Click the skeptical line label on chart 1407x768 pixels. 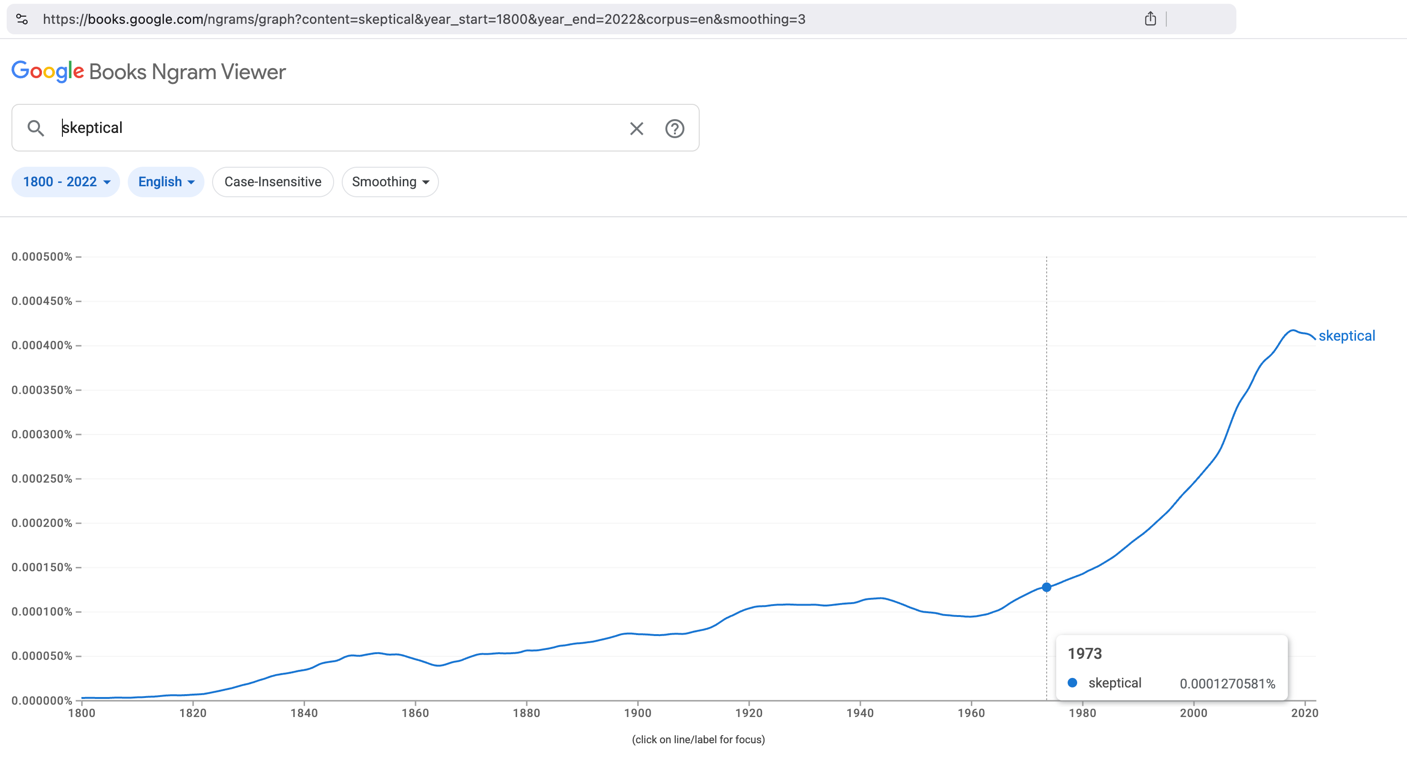(x=1346, y=336)
